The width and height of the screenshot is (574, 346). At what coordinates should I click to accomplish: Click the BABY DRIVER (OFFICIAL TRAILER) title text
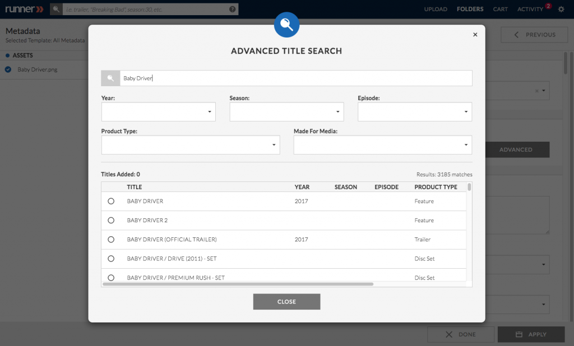pos(172,239)
